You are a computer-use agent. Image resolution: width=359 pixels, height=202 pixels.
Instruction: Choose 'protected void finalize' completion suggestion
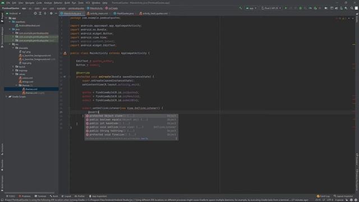coord(131,135)
